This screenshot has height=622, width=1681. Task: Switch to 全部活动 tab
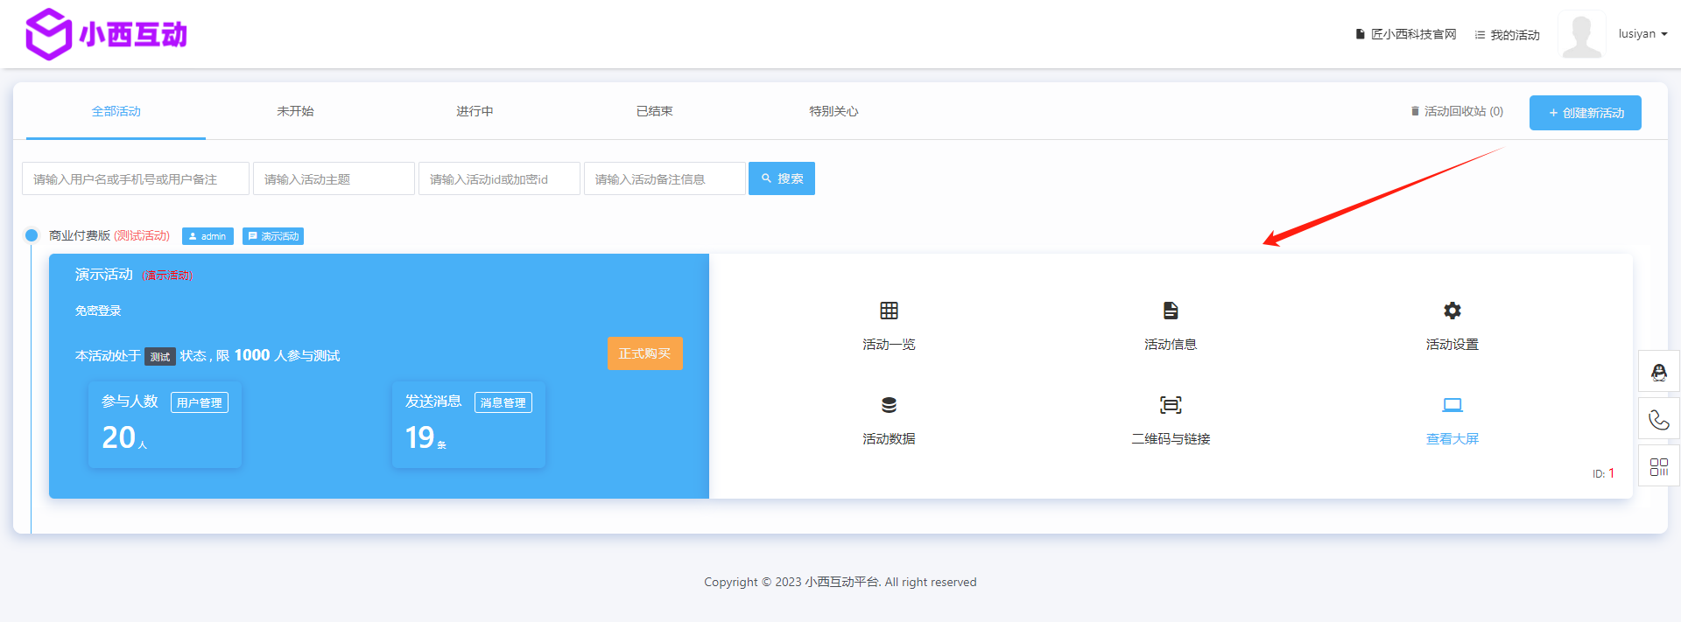(x=116, y=111)
